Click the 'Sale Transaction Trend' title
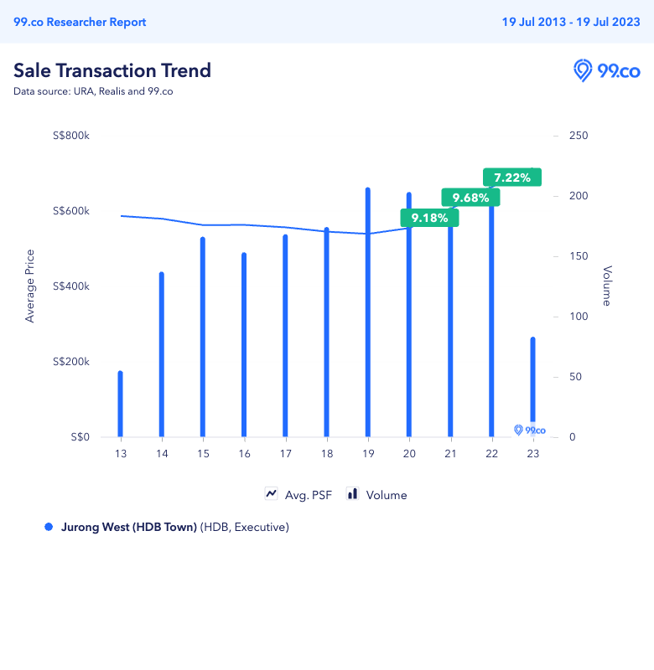This screenshot has width=654, height=670. [112, 70]
